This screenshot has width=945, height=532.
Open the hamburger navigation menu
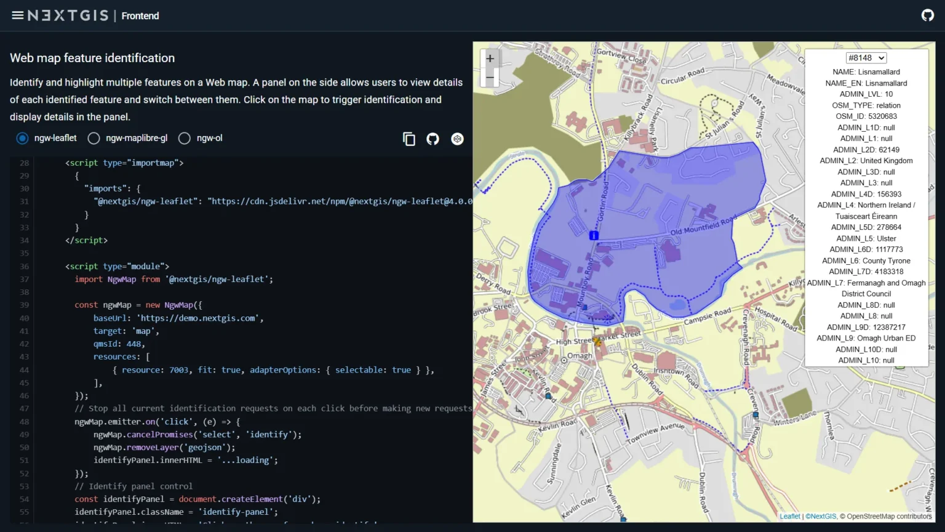point(17,15)
